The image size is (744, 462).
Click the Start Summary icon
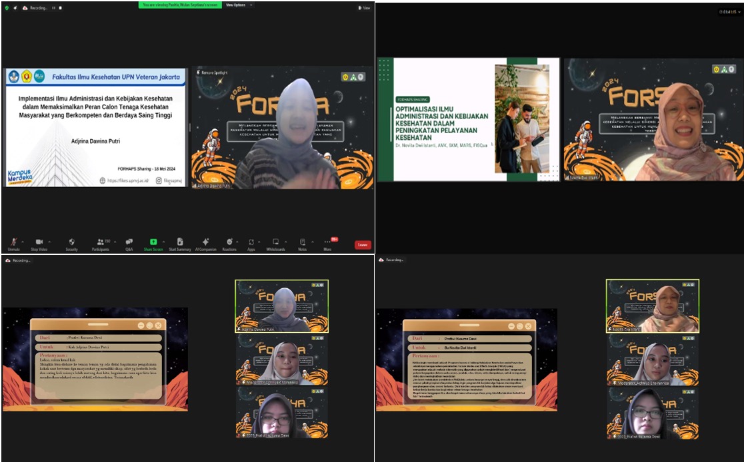pos(180,242)
